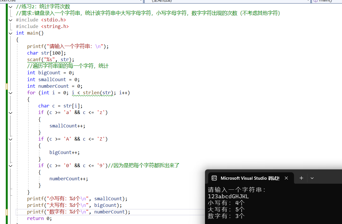
Task: Click the 'int main()' declaration
Action: pos(30,33)
